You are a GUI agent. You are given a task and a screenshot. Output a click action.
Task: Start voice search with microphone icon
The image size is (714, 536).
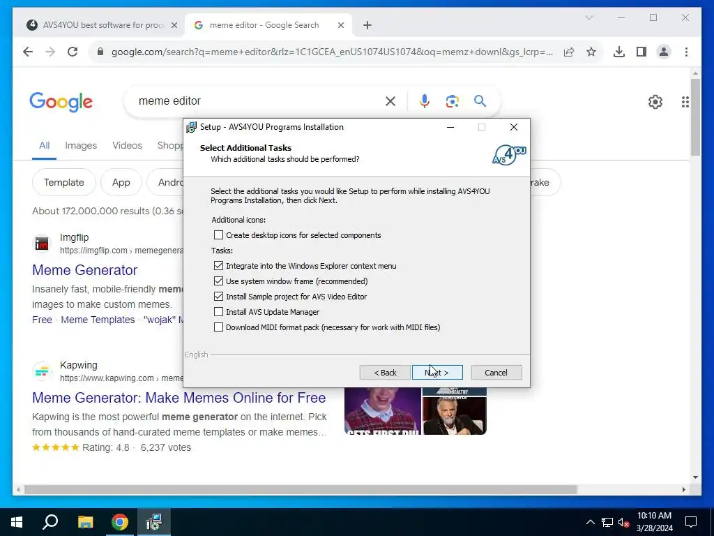(x=425, y=101)
